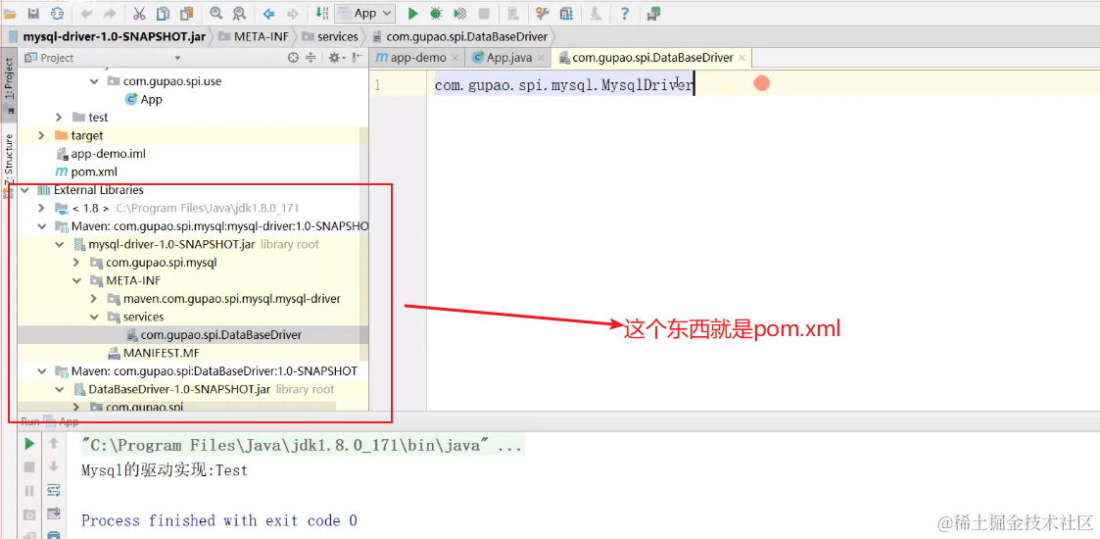Click the Save All floppy icon
This screenshot has width=1100, height=539.
coord(34,13)
